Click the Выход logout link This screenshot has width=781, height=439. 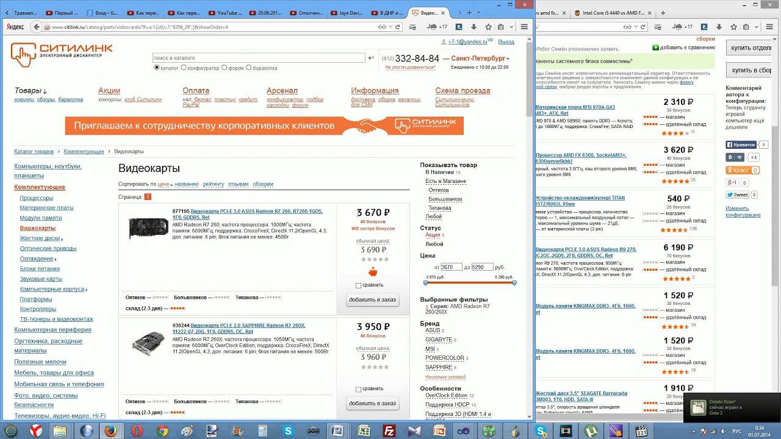pyautogui.click(x=506, y=41)
